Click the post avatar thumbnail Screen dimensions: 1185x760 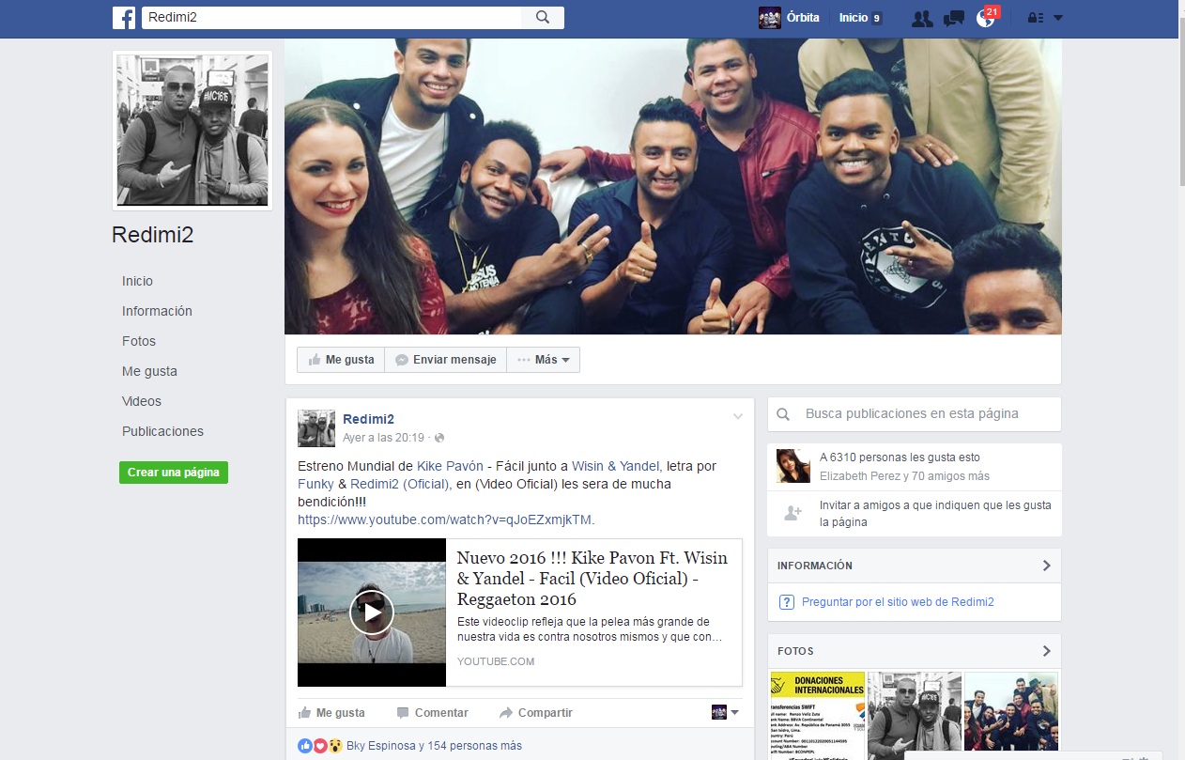click(316, 428)
